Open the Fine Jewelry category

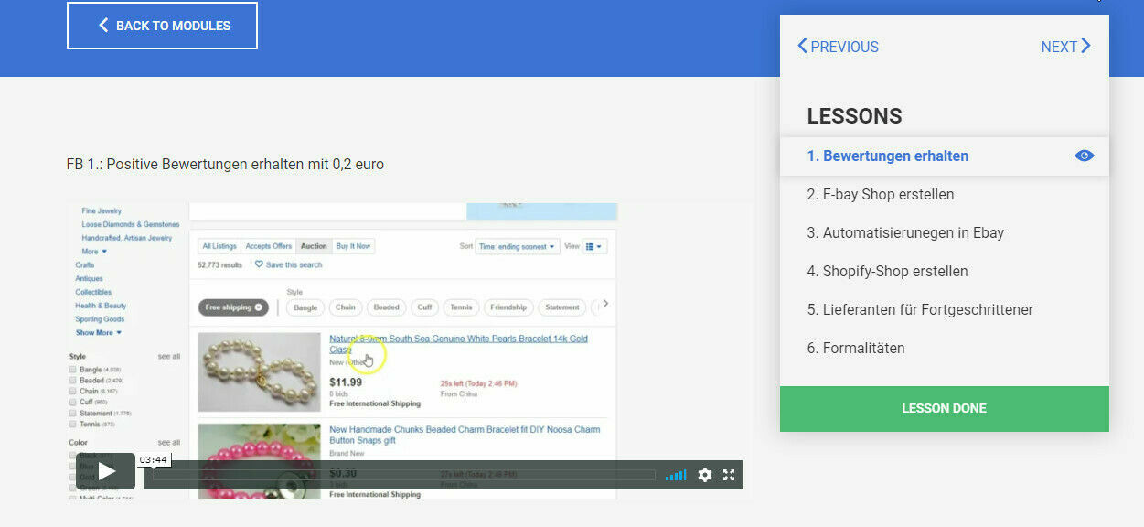tap(102, 211)
